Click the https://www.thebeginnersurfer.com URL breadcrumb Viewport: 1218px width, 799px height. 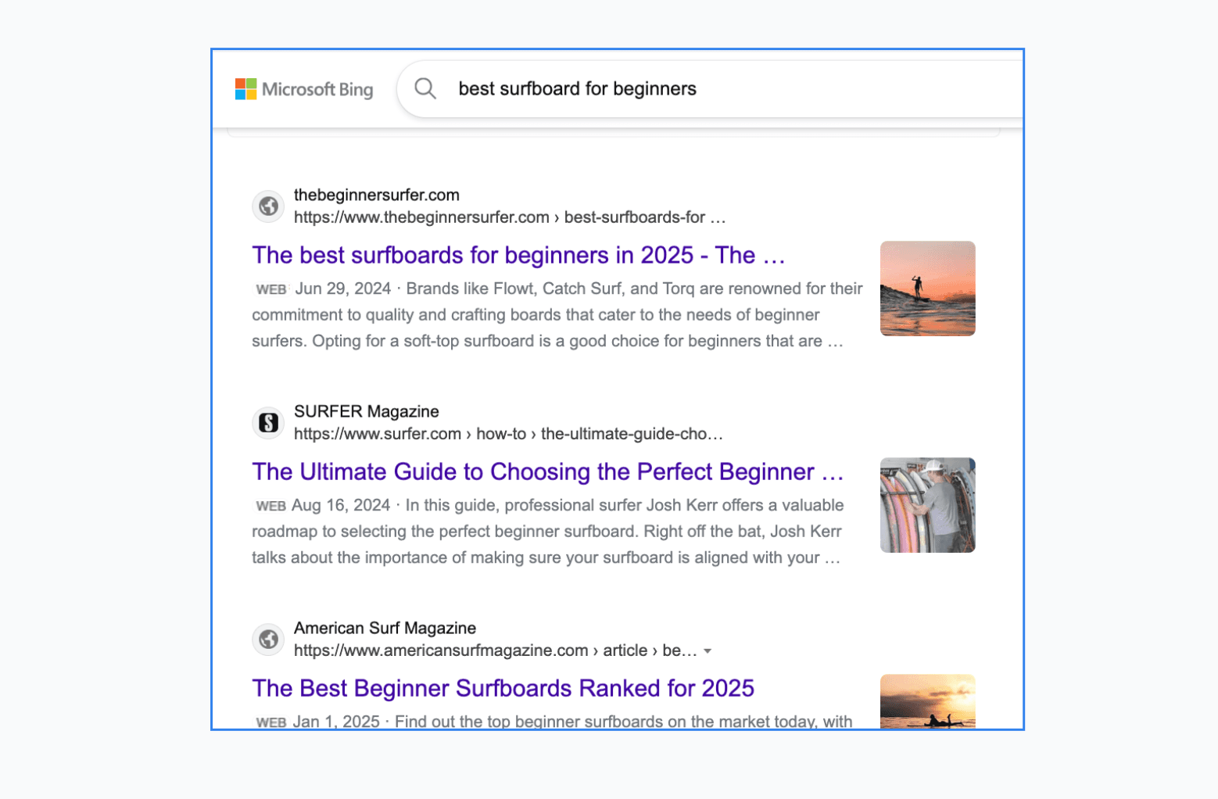tap(508, 217)
